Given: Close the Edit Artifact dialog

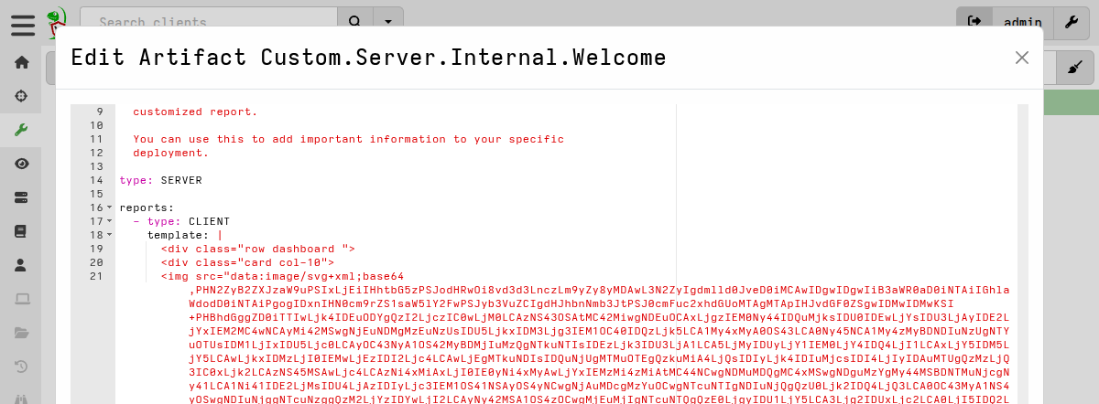Looking at the screenshot, I should pyautogui.click(x=1022, y=58).
